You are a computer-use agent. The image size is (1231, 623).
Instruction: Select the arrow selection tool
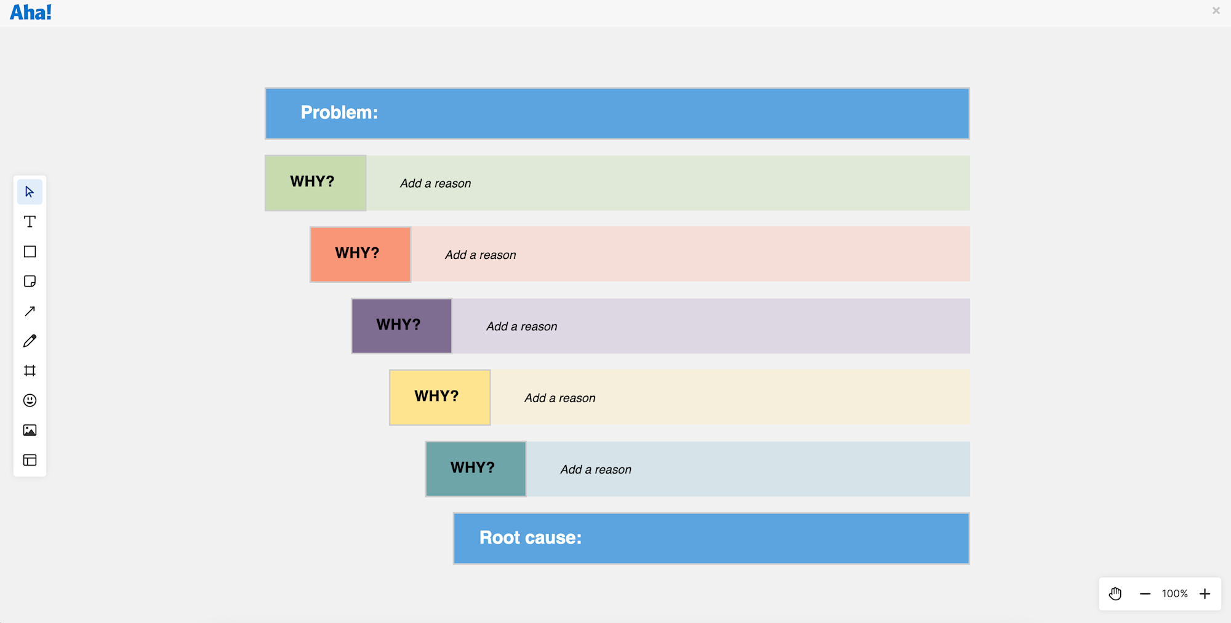[29, 191]
